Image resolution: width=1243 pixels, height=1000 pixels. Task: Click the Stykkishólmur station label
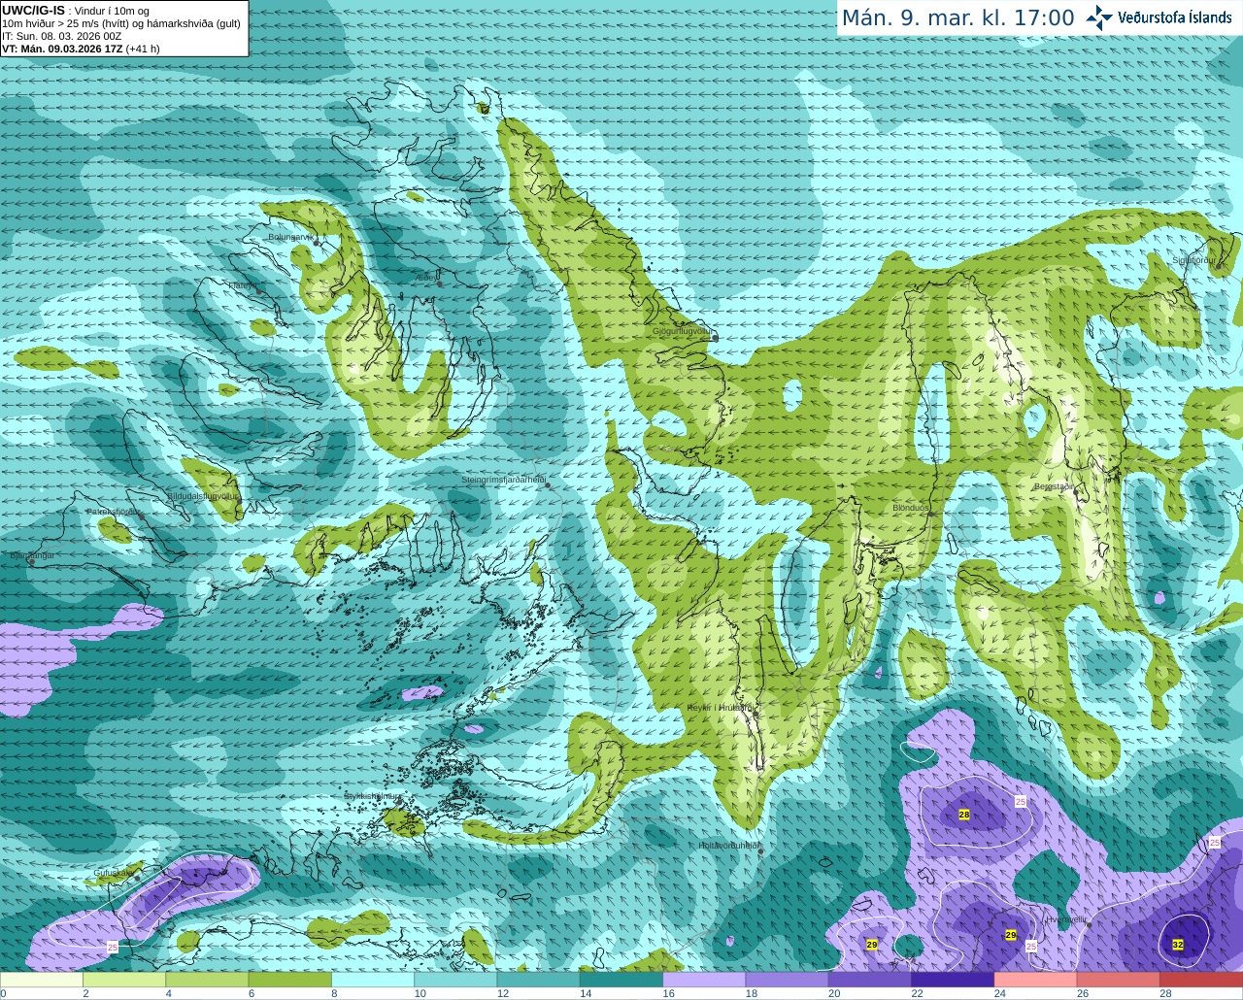click(372, 795)
